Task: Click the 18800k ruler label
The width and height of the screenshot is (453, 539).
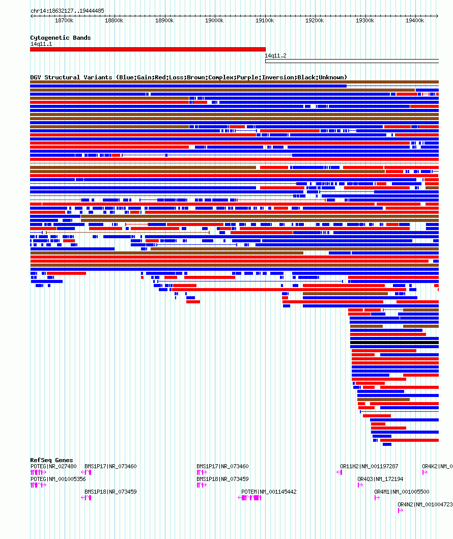Action: point(114,21)
